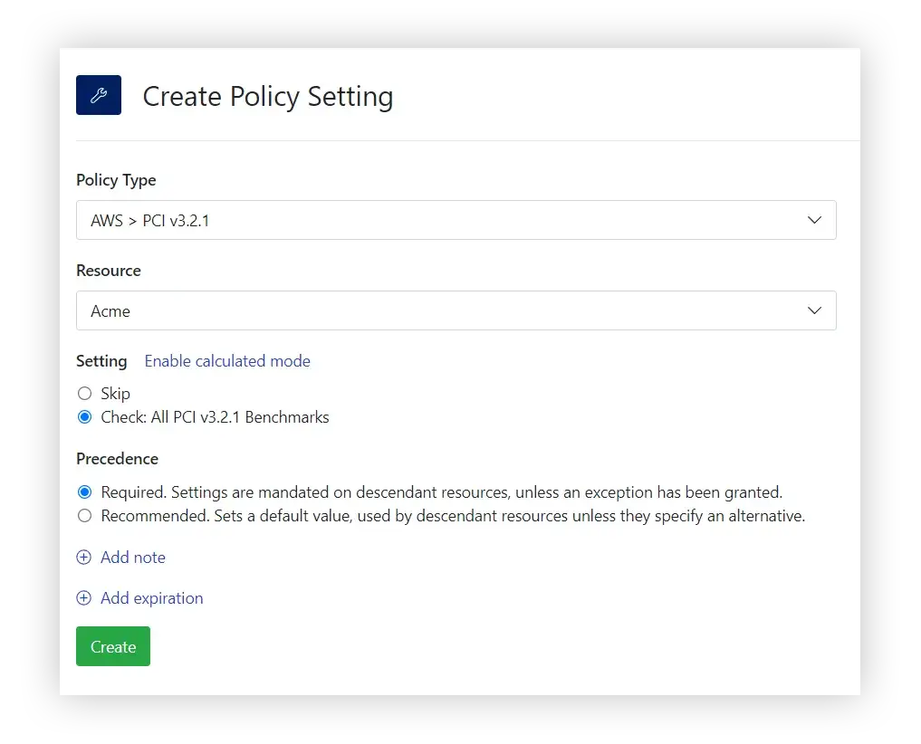Click the plus icon beside Add expiration
This screenshot has height=744, width=921.
[x=84, y=597]
